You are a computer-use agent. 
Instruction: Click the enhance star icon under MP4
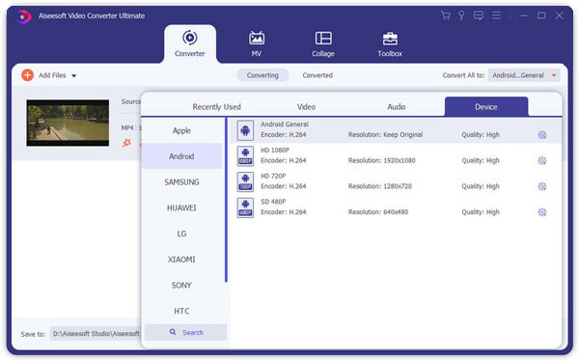point(126,143)
